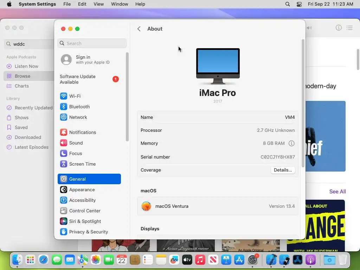Open the System Settings app menu
Image resolution: width=360 pixels, height=270 pixels.
click(x=37, y=4)
